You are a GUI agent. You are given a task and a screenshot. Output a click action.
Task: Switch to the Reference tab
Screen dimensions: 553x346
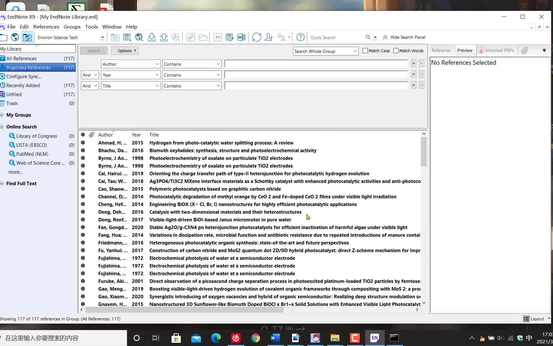tap(441, 51)
